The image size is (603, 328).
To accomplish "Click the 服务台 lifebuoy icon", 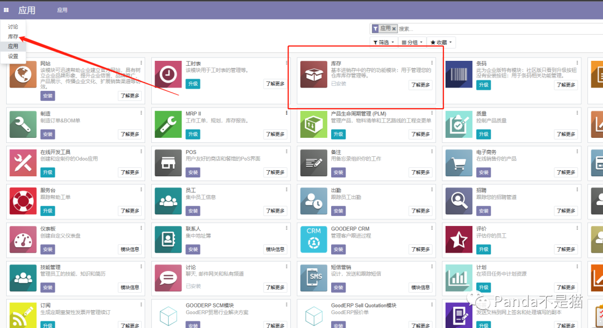I will coord(23,201).
